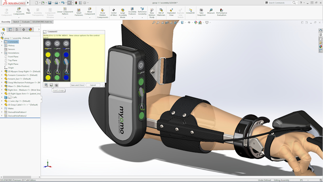Viewport: 323px width, 182px height.
Task: Open Linear Component Pattern tool
Action: point(65,11)
